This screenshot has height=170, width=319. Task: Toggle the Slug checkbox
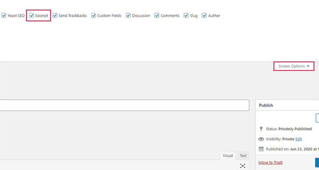[x=186, y=15]
